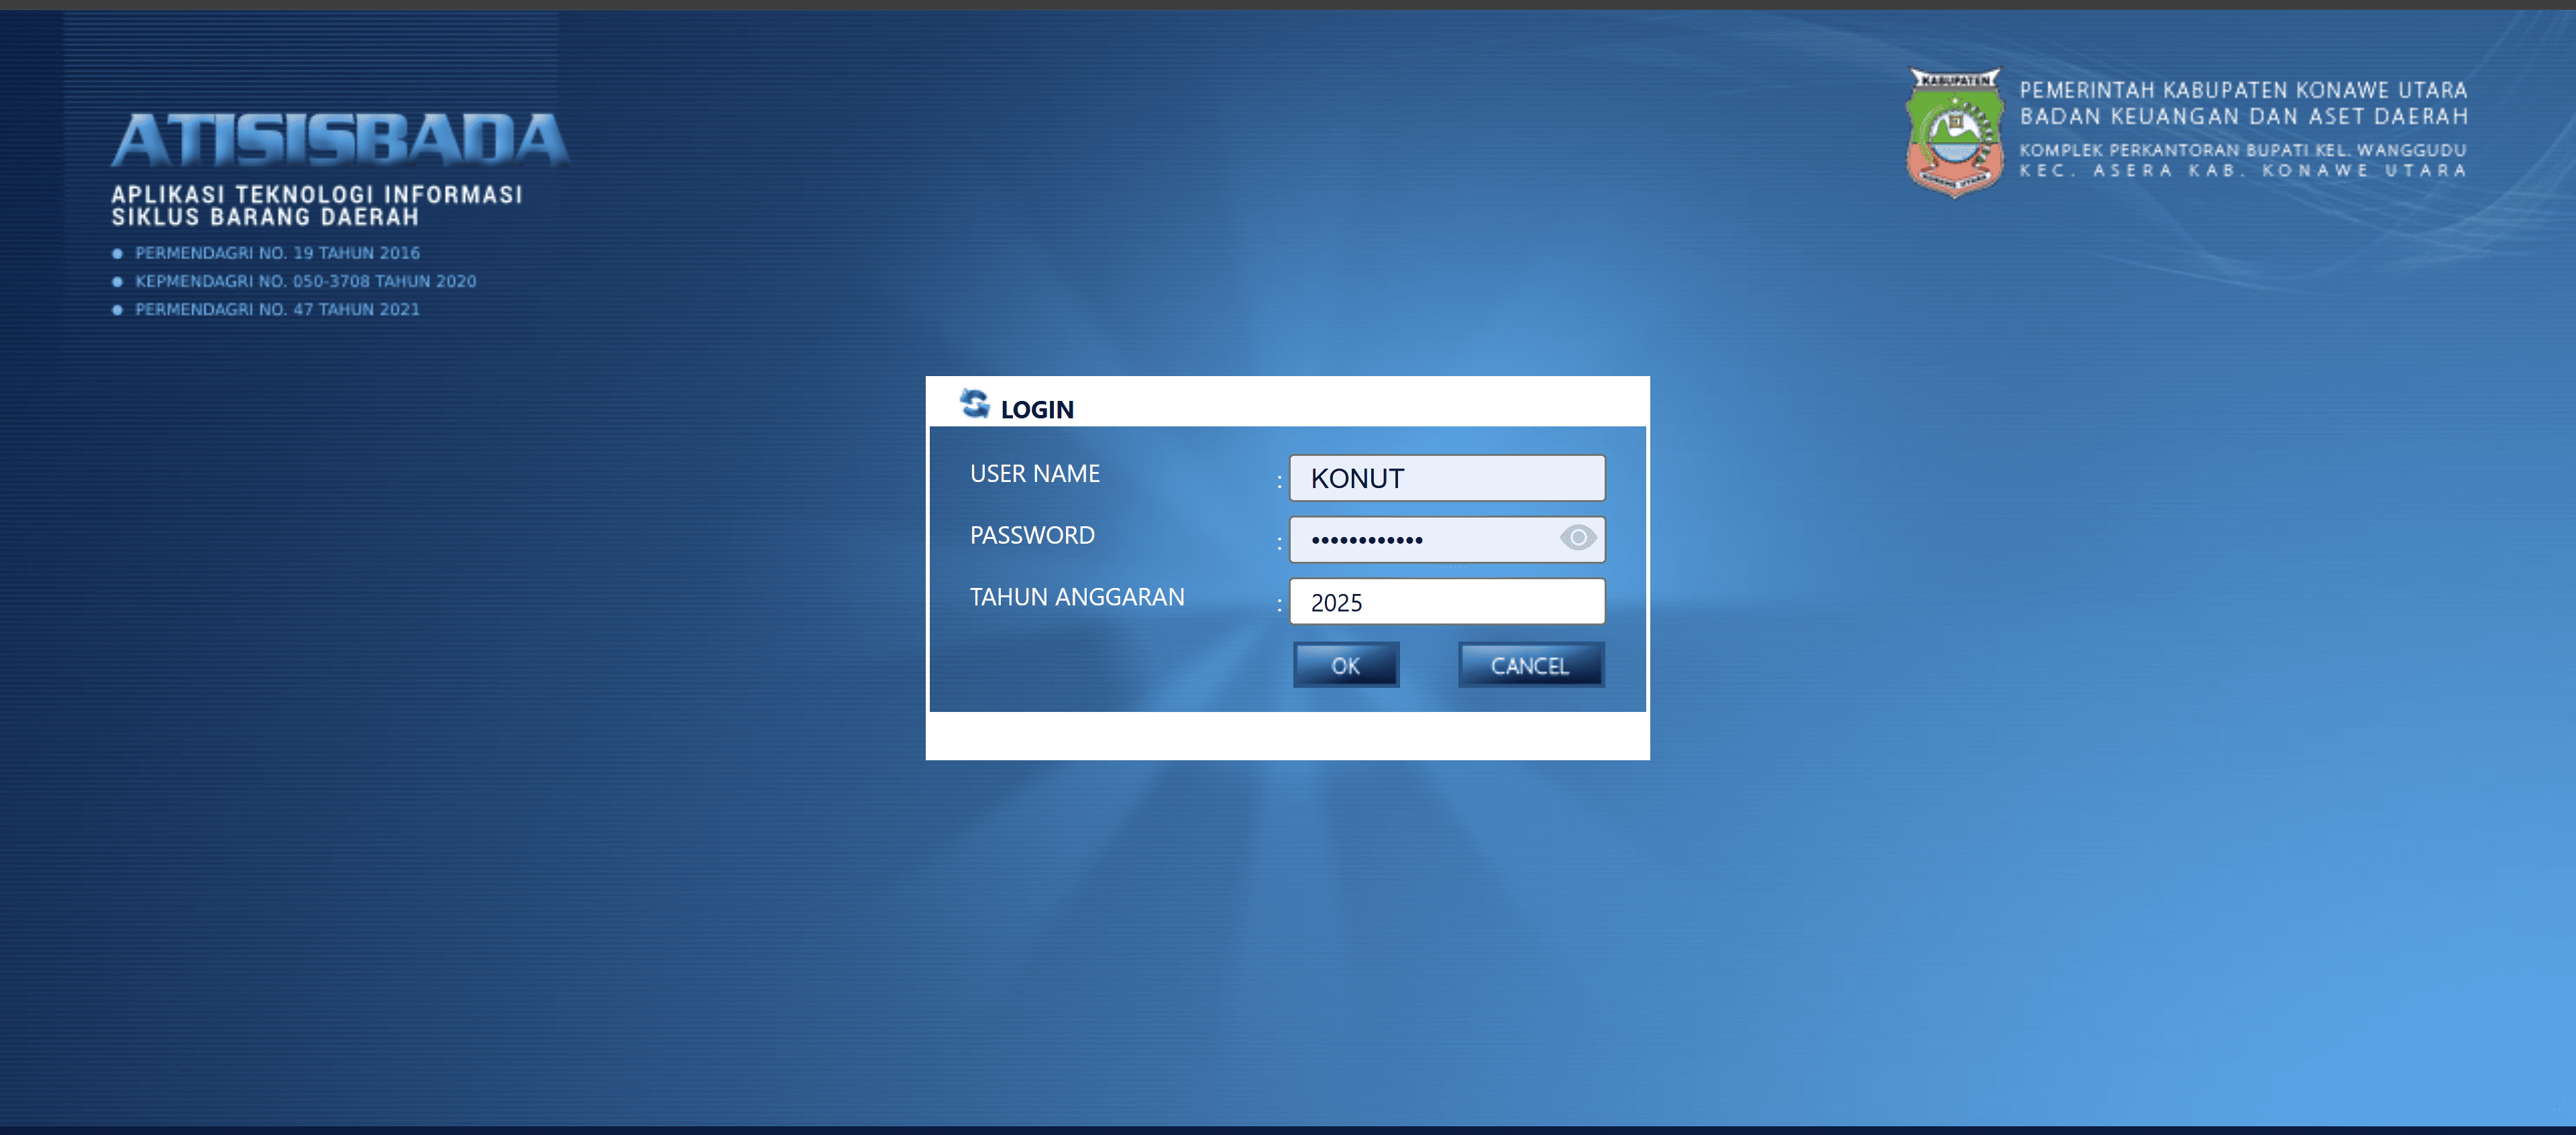The height and width of the screenshot is (1135, 2576).
Task: Click the TAHUN ANGGARAN label
Action: (1076, 597)
